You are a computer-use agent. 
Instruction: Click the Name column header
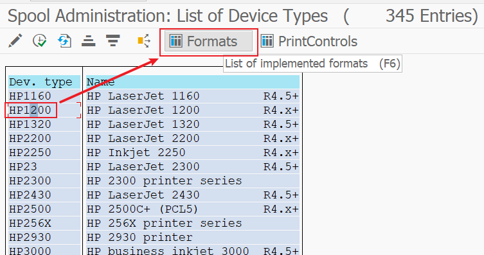(193, 82)
